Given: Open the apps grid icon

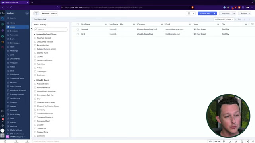Looking at the screenshot, I should pos(2,135).
